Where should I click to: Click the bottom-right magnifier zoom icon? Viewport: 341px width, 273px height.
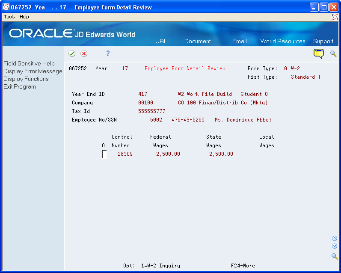coord(335,256)
